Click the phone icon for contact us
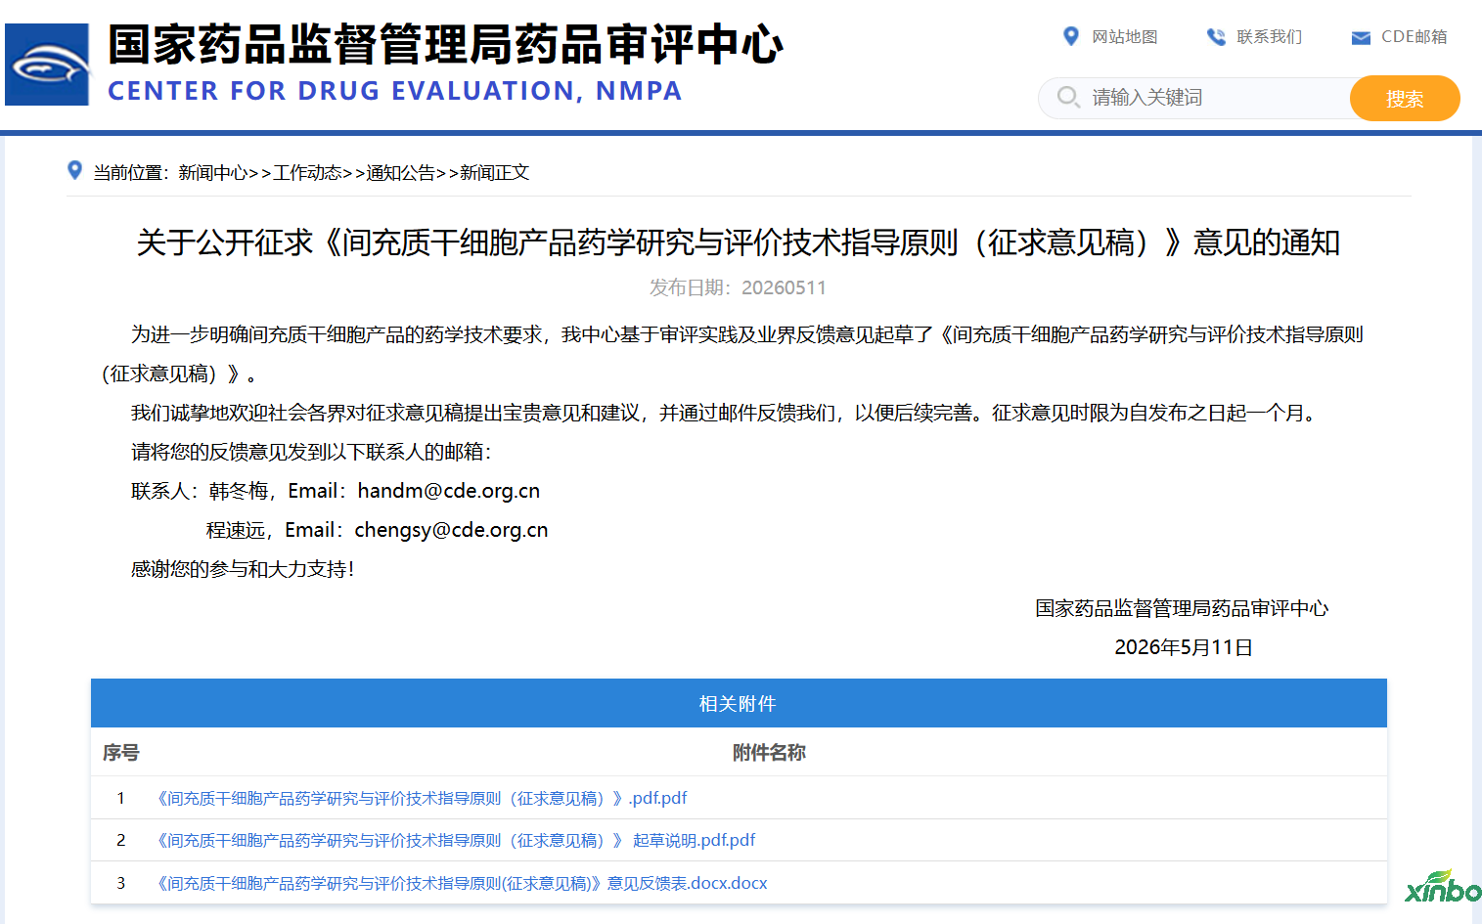 [1216, 36]
